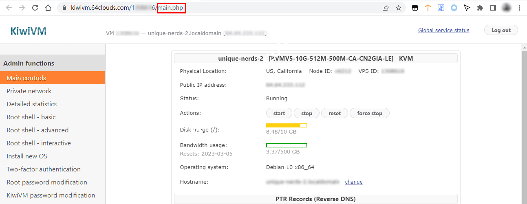This screenshot has height=204, width=527.
Task: Reload the KiwiVM page
Action: point(35,8)
